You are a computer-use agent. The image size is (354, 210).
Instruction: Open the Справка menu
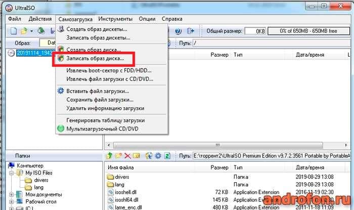[172, 19]
